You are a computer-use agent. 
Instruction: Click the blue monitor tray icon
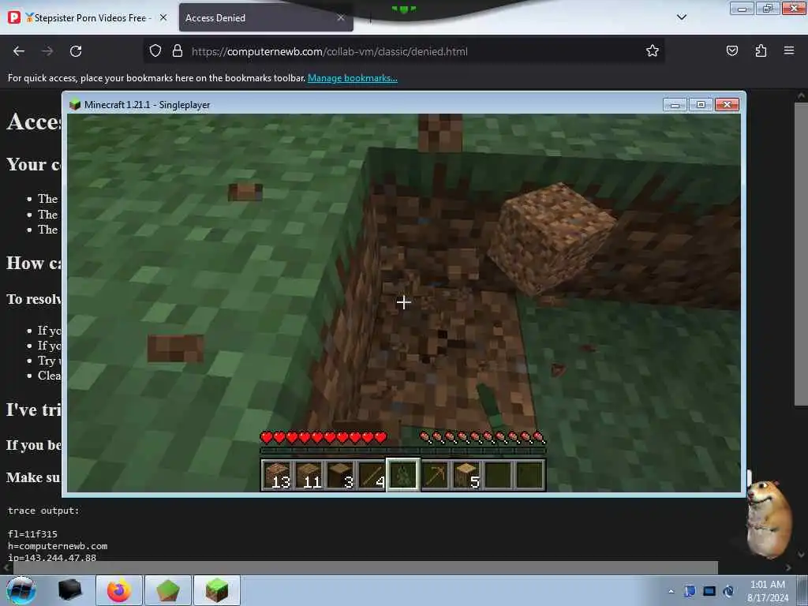point(709,591)
